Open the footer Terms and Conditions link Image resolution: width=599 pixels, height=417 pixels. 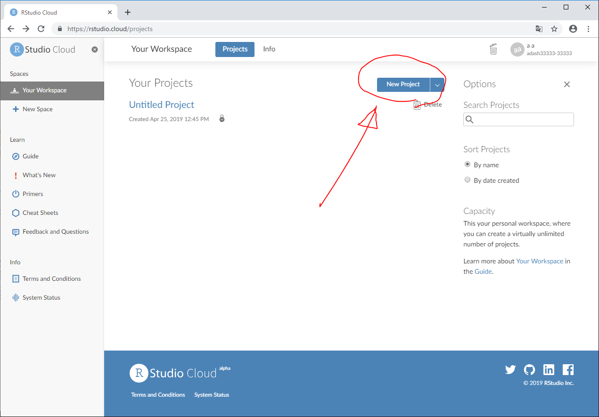(158, 395)
